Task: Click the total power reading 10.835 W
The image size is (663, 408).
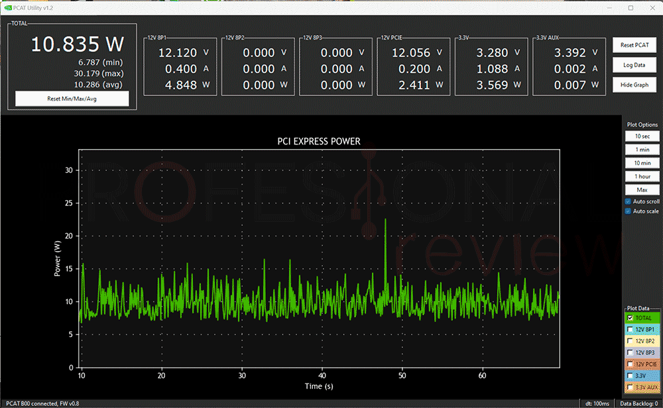Action: click(x=78, y=44)
